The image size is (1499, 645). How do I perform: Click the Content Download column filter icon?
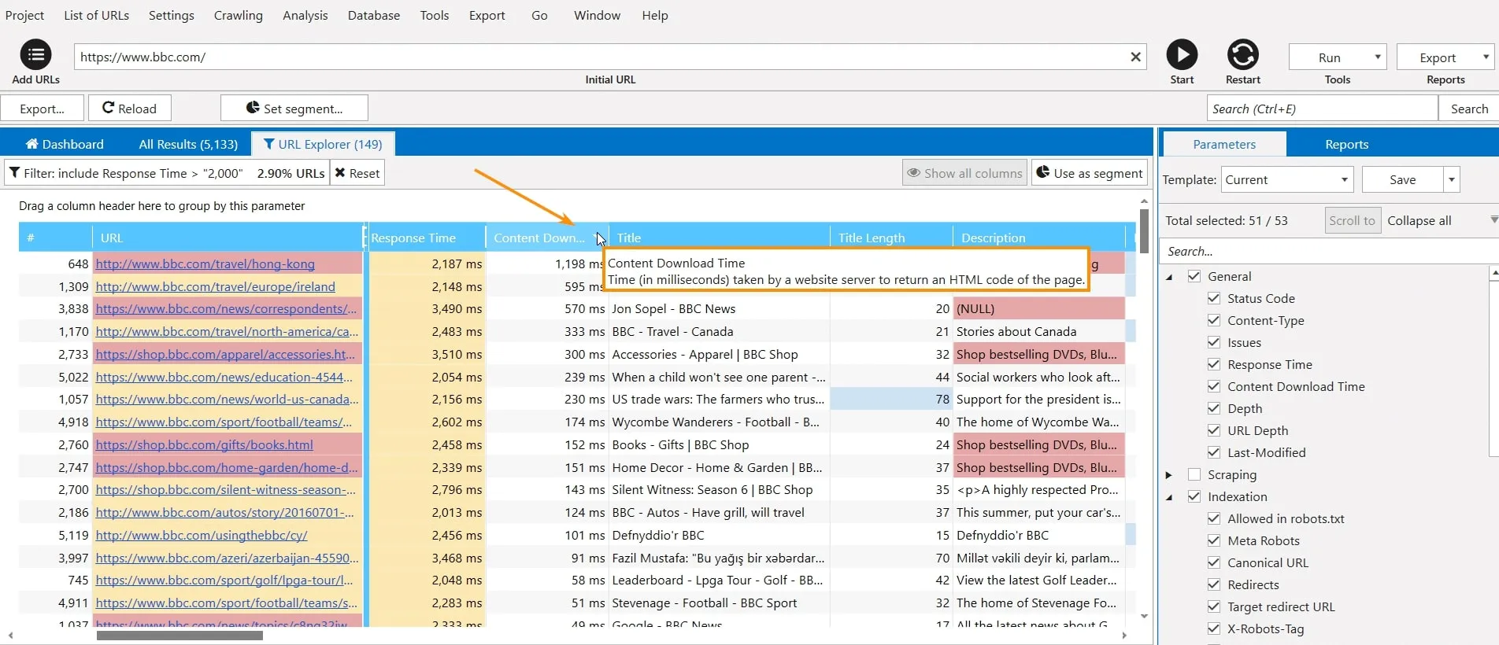pos(596,238)
